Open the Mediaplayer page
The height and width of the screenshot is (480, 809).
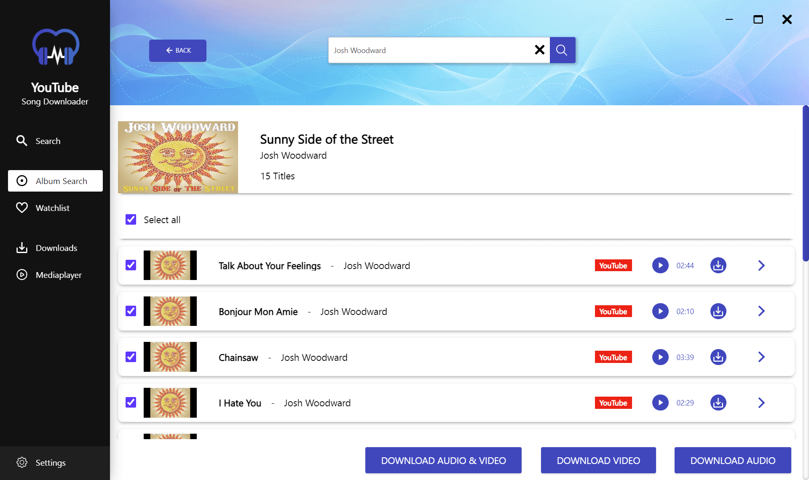point(49,275)
